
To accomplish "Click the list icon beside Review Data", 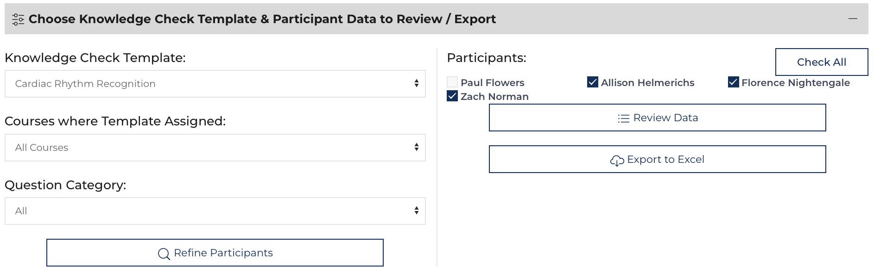I will (x=623, y=118).
